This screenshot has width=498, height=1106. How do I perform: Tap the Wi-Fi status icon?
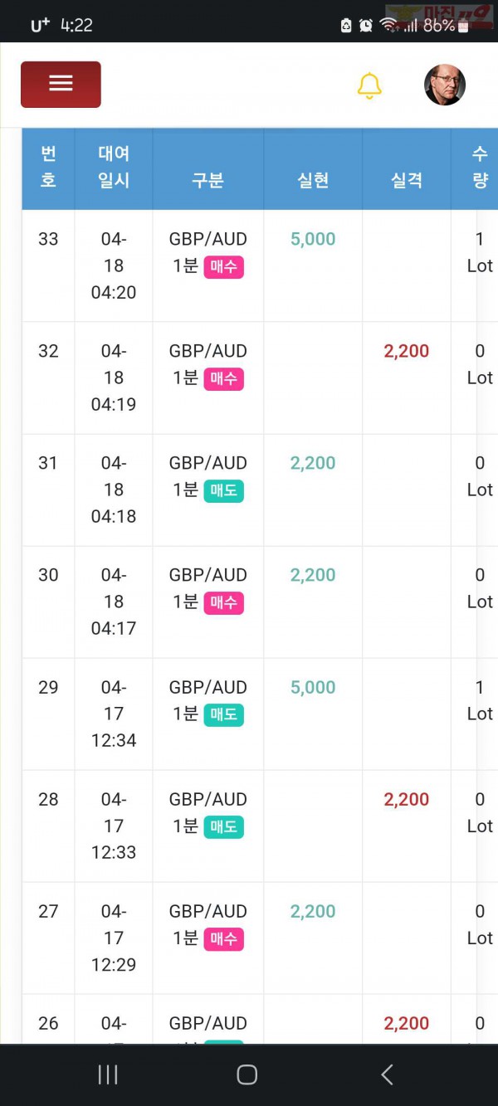[388, 25]
